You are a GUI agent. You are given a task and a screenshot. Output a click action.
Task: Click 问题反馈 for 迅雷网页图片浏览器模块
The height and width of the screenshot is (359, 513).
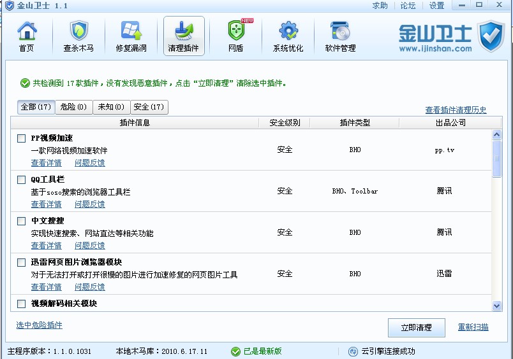[89, 287]
